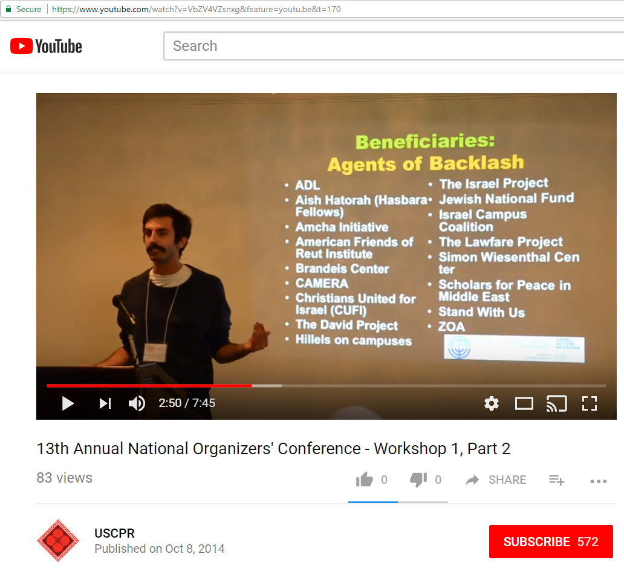The height and width of the screenshot is (580, 624).
Task: Open video settings gear menu
Action: click(492, 403)
